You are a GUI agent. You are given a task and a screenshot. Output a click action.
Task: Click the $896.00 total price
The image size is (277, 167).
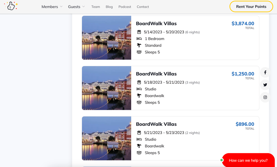[x=245, y=124]
